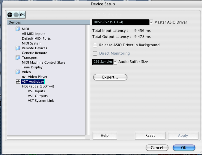Click the Devices column header

pos(49,22)
